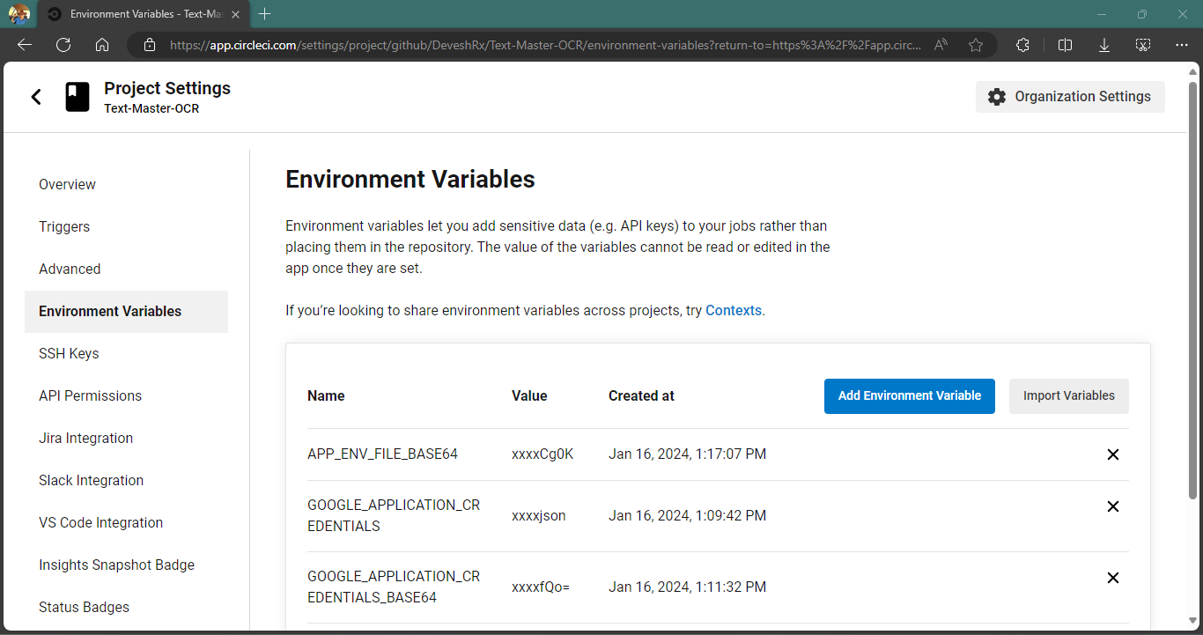
Task: Click the Jan 16, 2024, 1:11:32 PM timestamp
Action: click(x=687, y=587)
